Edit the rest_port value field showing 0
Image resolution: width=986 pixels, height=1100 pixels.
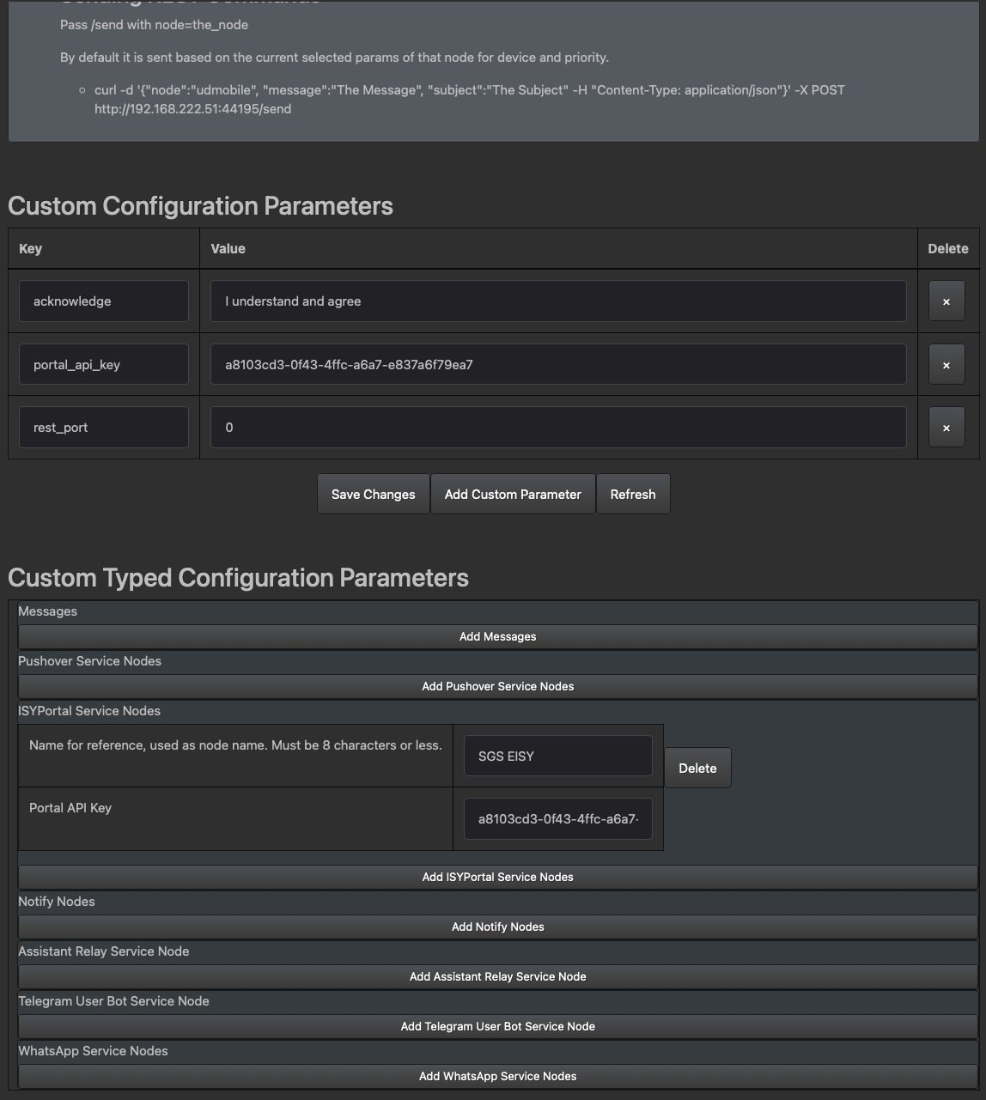(558, 428)
